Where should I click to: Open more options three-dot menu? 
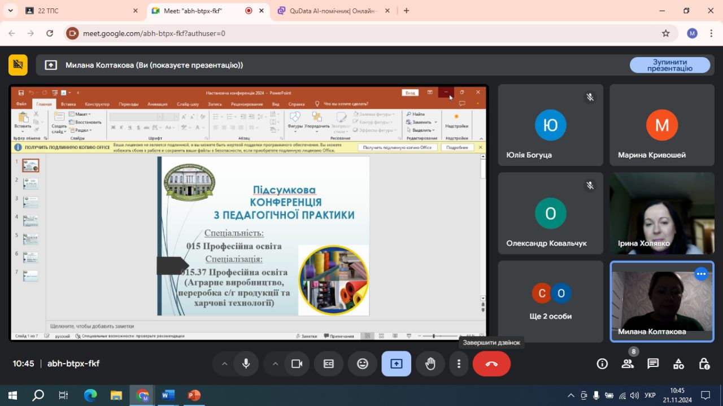click(x=459, y=364)
